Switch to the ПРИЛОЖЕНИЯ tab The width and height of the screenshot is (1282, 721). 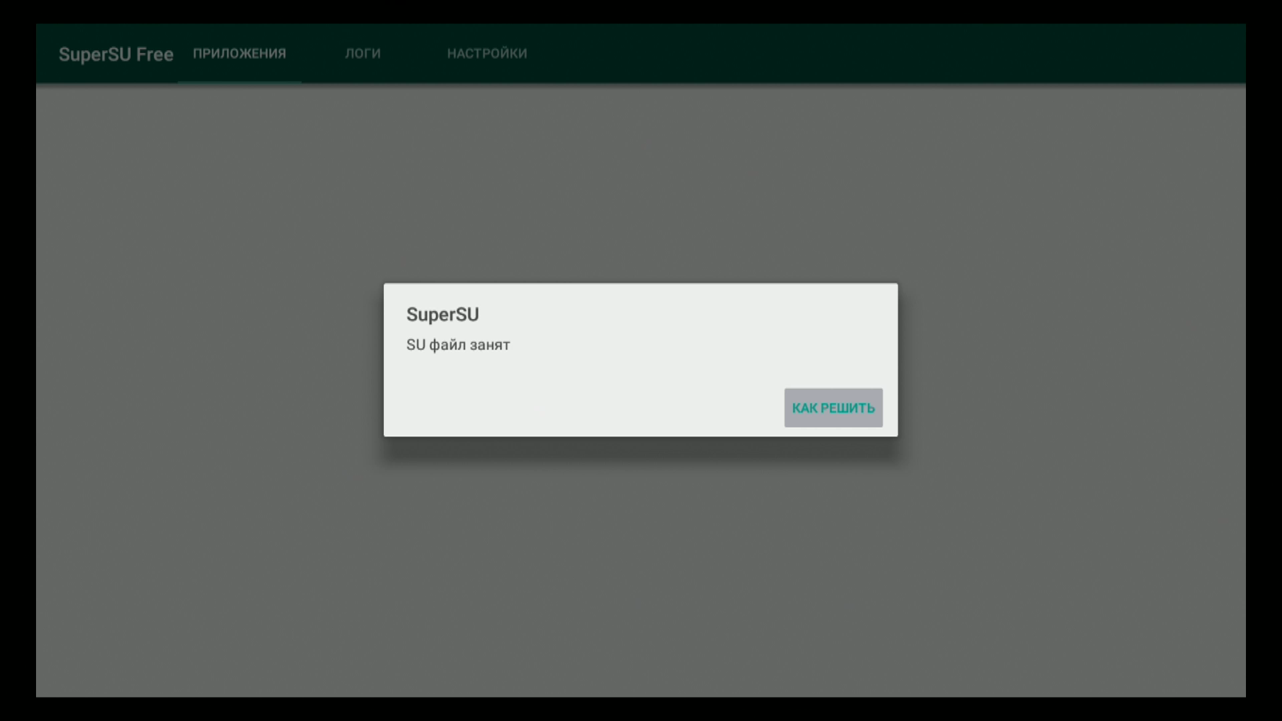coord(240,53)
